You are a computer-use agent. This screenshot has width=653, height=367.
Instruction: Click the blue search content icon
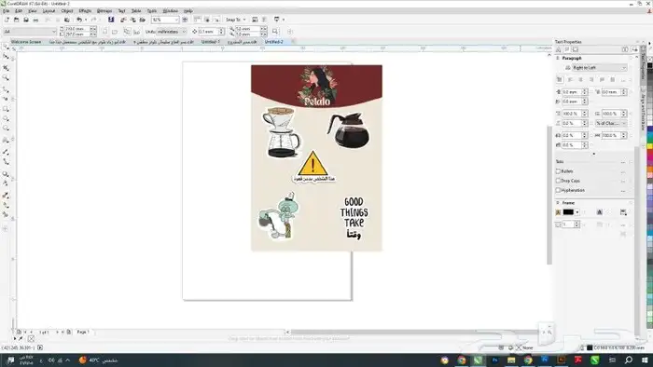(111, 20)
